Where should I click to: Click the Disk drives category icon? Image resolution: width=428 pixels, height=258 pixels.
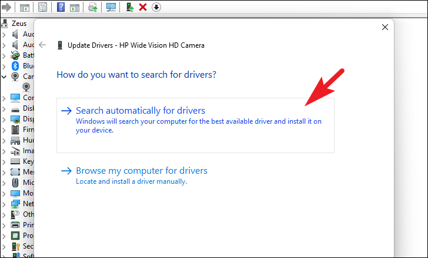coord(15,109)
